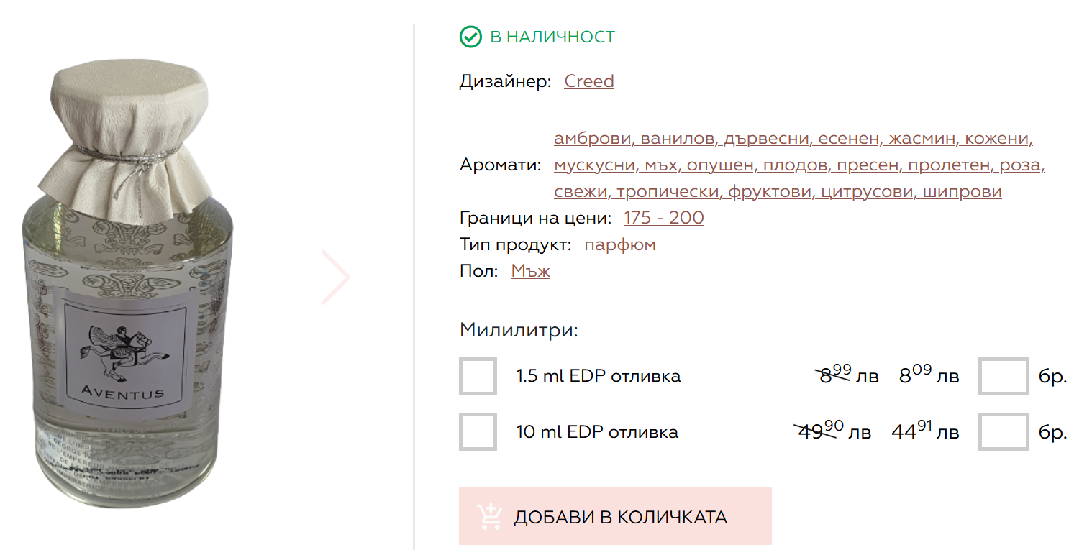This screenshot has width=1092, height=550.
Task: Click the green in-stock checkmark icon
Action: [470, 37]
